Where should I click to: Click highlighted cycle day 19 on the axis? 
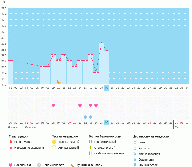106,88
